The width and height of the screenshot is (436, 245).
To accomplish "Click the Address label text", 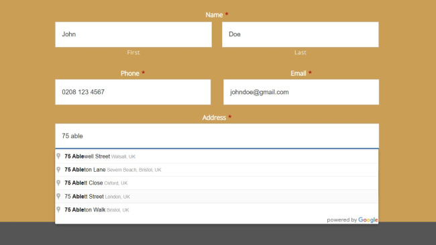I will (214, 117).
